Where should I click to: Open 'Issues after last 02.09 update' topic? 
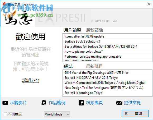[x=107, y=36]
